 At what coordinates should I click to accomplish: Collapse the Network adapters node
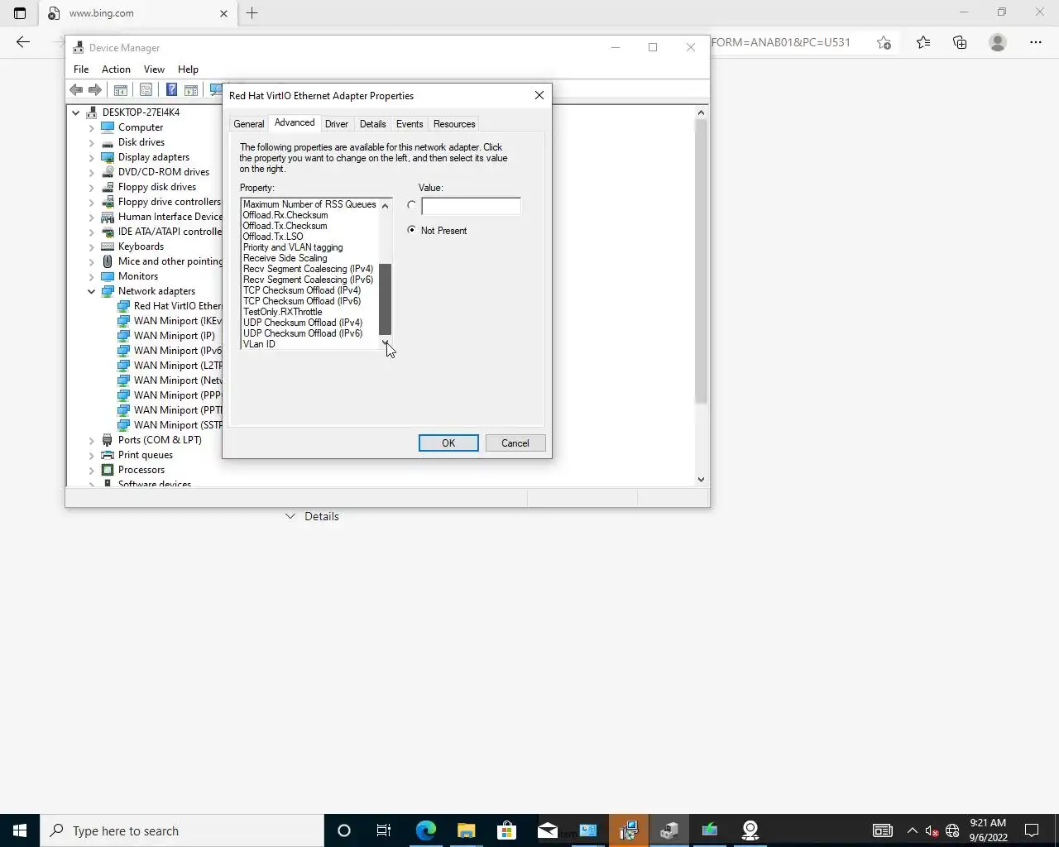[x=92, y=291]
